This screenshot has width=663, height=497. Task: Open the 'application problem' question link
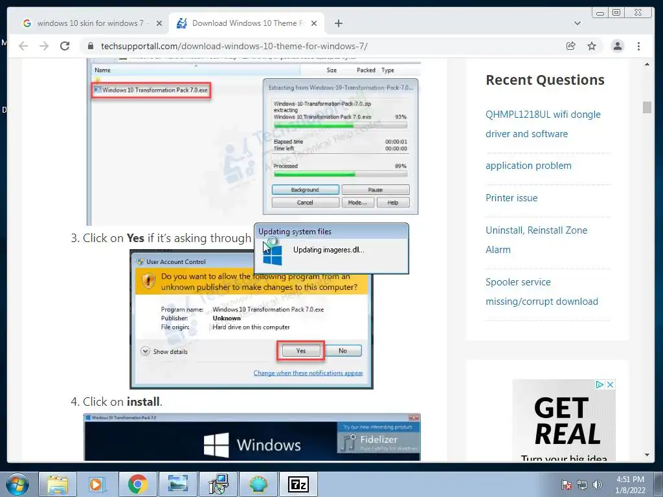click(528, 166)
